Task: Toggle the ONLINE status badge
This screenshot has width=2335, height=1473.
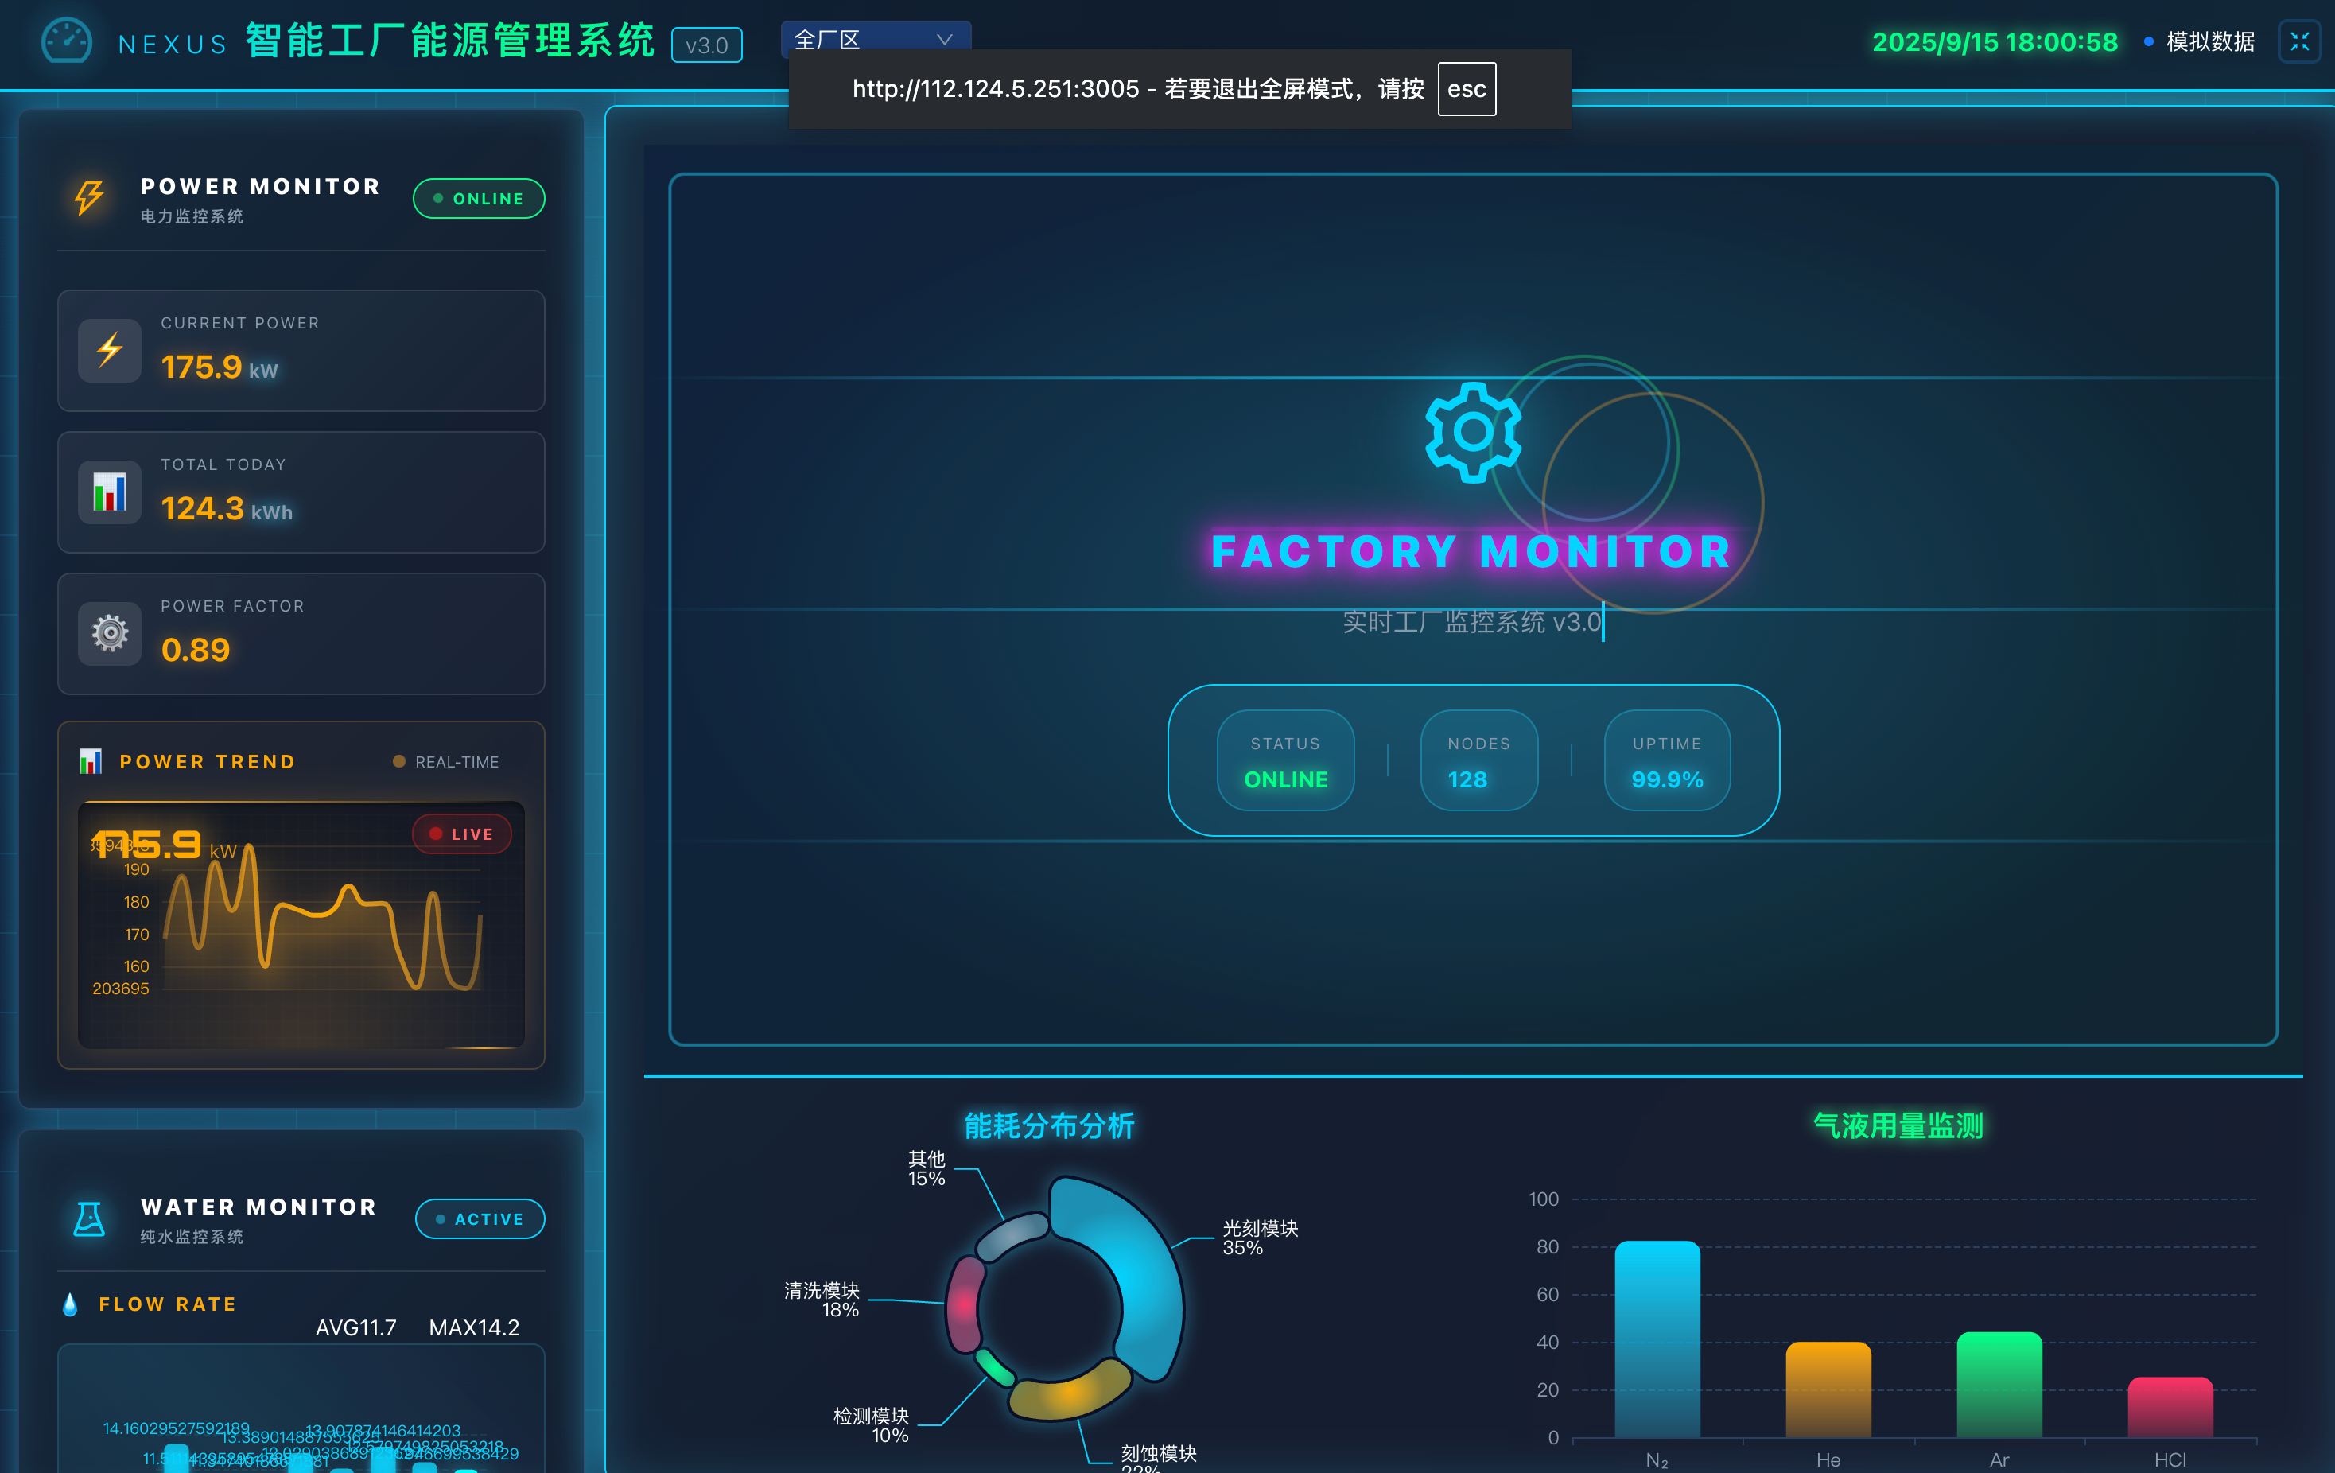Action: tap(479, 199)
